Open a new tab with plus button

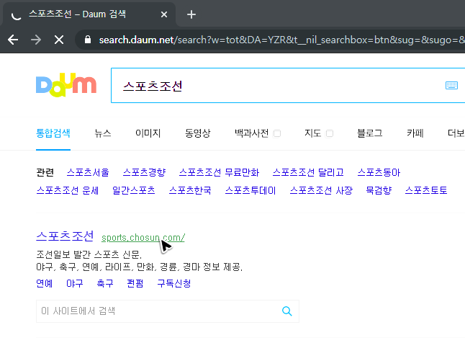pos(191,14)
